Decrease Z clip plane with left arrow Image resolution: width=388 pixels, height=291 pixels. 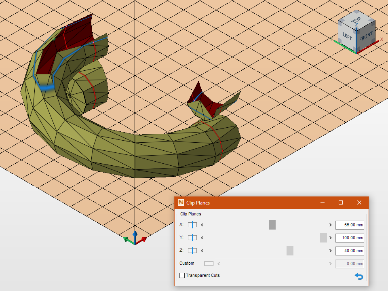[x=202, y=251]
